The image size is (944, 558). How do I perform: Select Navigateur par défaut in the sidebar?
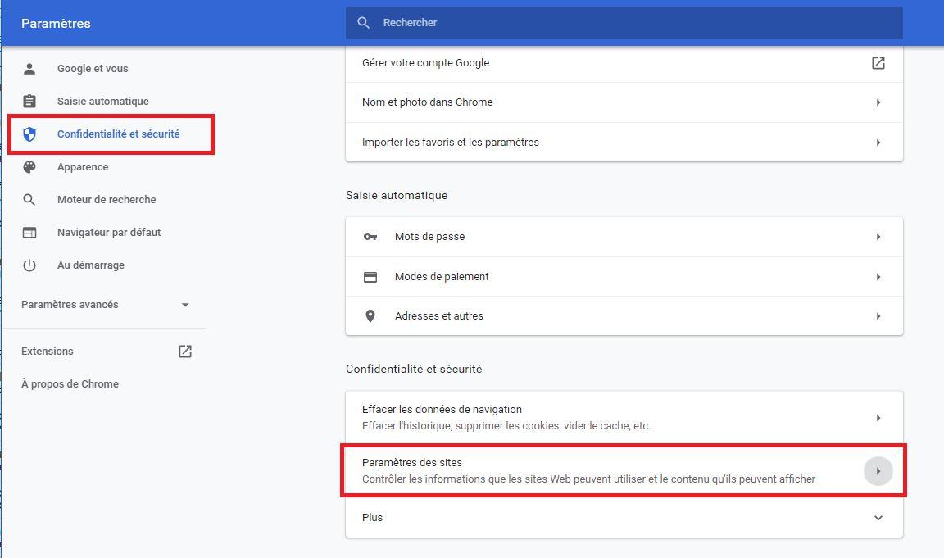(109, 233)
